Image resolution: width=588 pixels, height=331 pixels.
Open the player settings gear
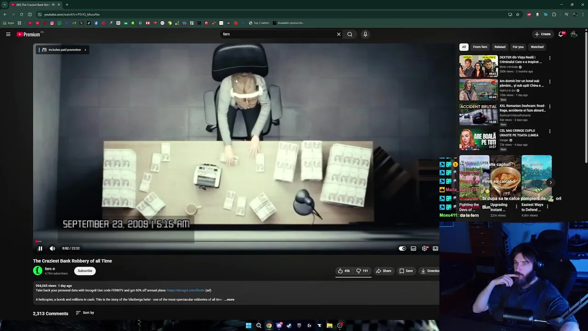(x=424, y=248)
